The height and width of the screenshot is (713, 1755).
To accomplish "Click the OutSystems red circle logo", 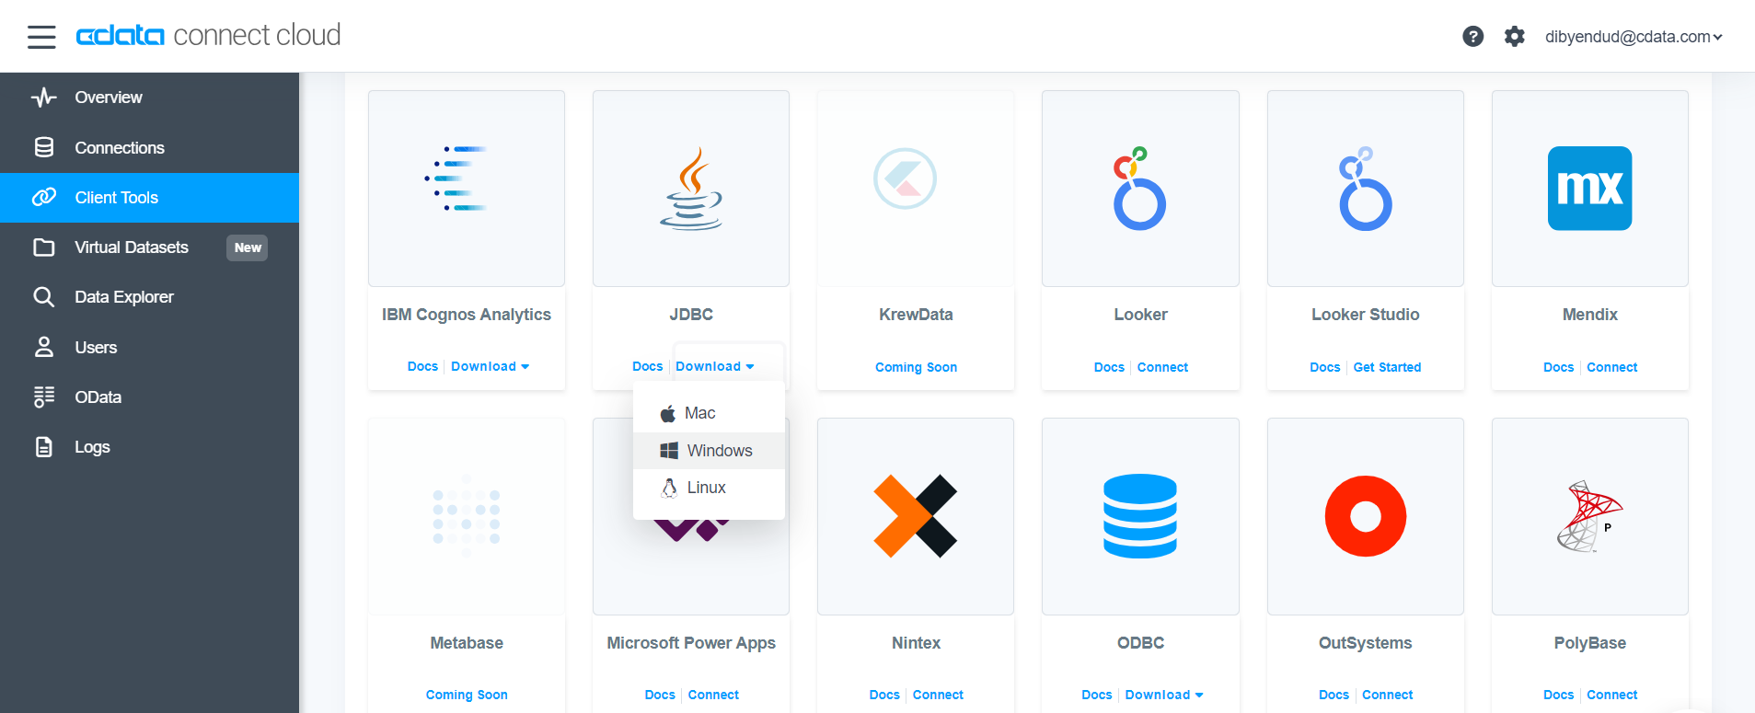I will [1366, 516].
